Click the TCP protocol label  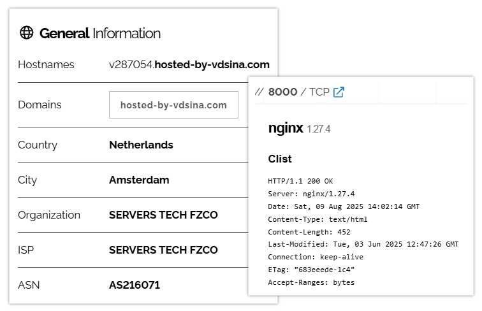(319, 92)
